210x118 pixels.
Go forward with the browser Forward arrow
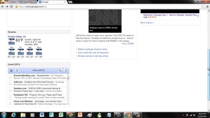coord(7,7)
